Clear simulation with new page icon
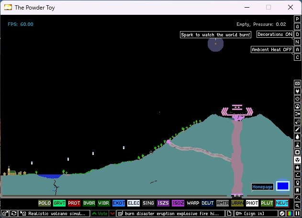Image resolution: width=302 pixels, height=218 pixels. 229,213
